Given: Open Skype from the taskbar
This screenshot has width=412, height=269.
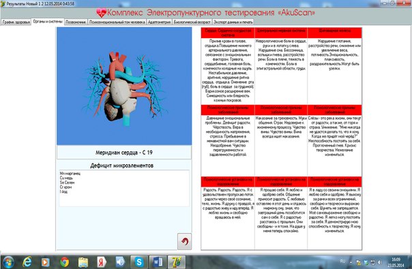Looking at the screenshot, I should 139,262.
